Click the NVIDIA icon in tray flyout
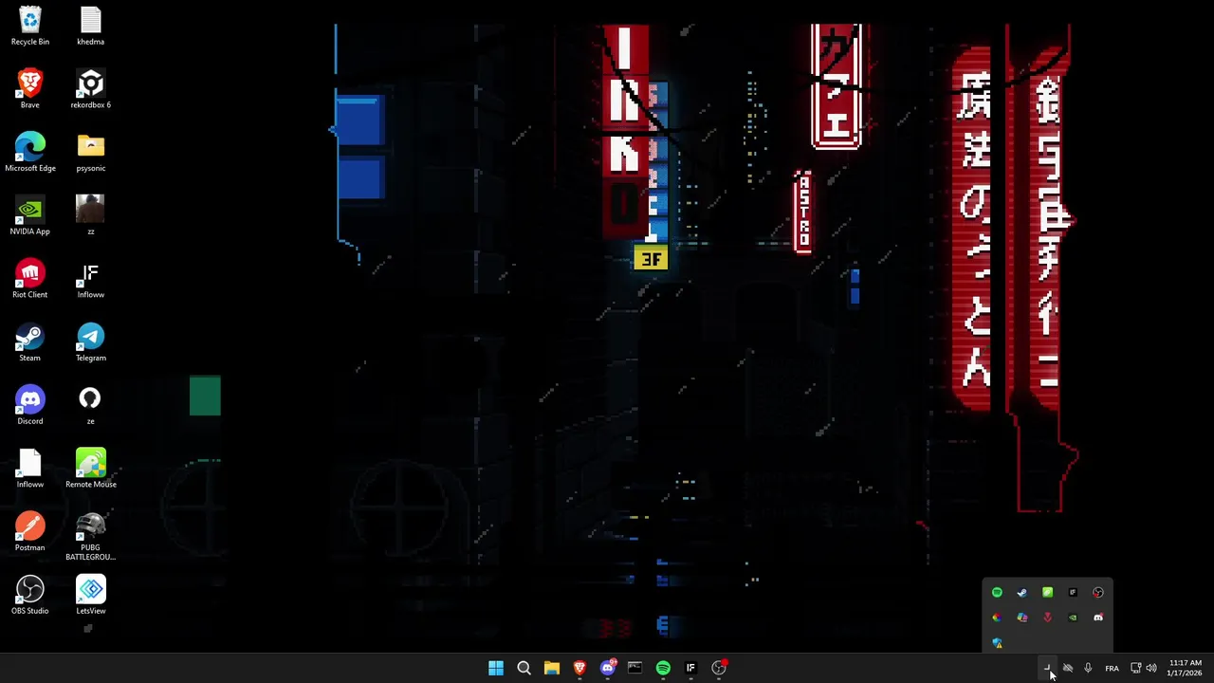The height and width of the screenshot is (683, 1214). pyautogui.click(x=1073, y=618)
